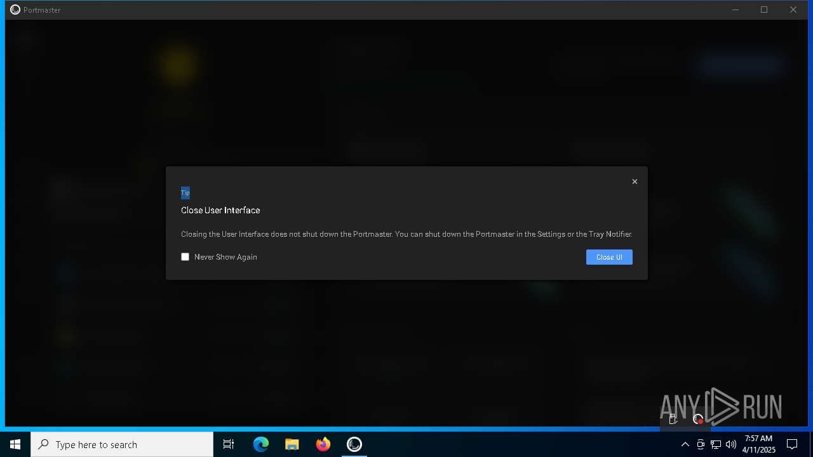The image size is (813, 457).
Task: Click the meet-now tray icon
Action: 701,444
